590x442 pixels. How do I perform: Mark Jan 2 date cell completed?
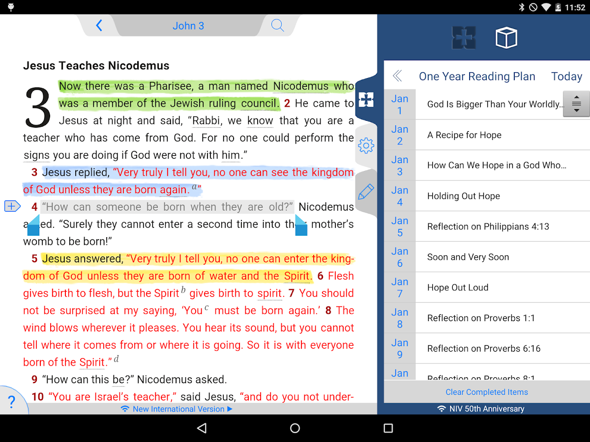pyautogui.click(x=400, y=135)
